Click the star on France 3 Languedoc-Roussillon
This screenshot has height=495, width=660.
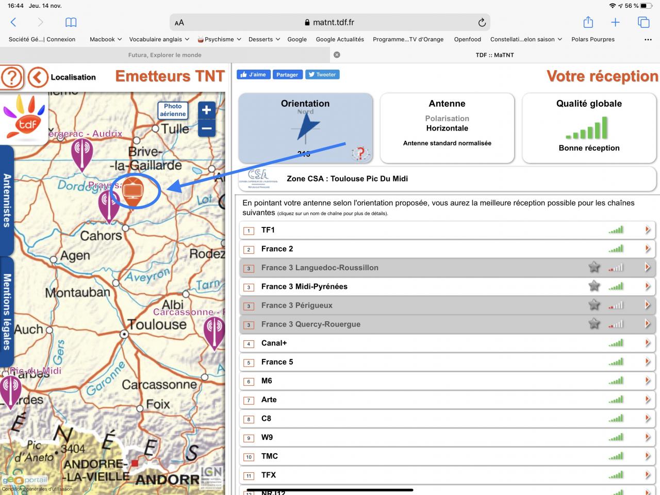pyautogui.click(x=594, y=267)
